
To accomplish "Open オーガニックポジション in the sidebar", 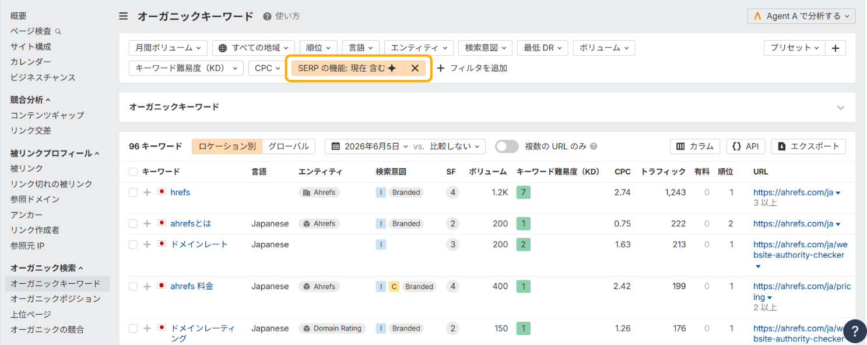I will click(55, 298).
